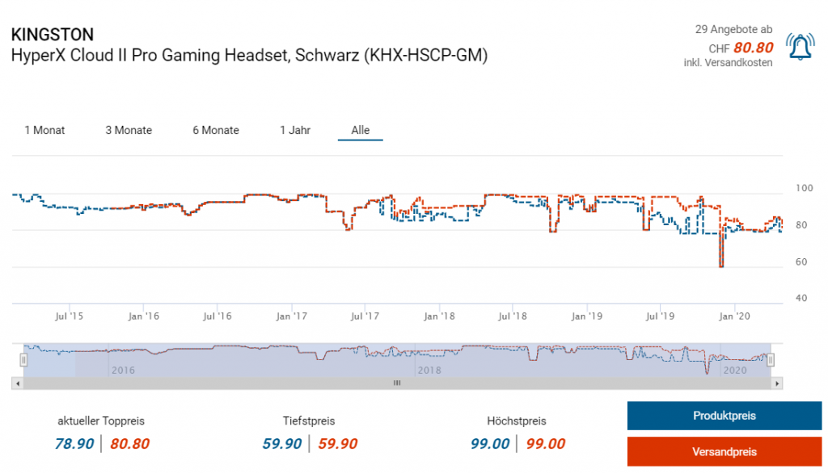This screenshot has height=473, width=828.
Task: Toggle the Produktpreis series button
Action: pyautogui.click(x=724, y=416)
